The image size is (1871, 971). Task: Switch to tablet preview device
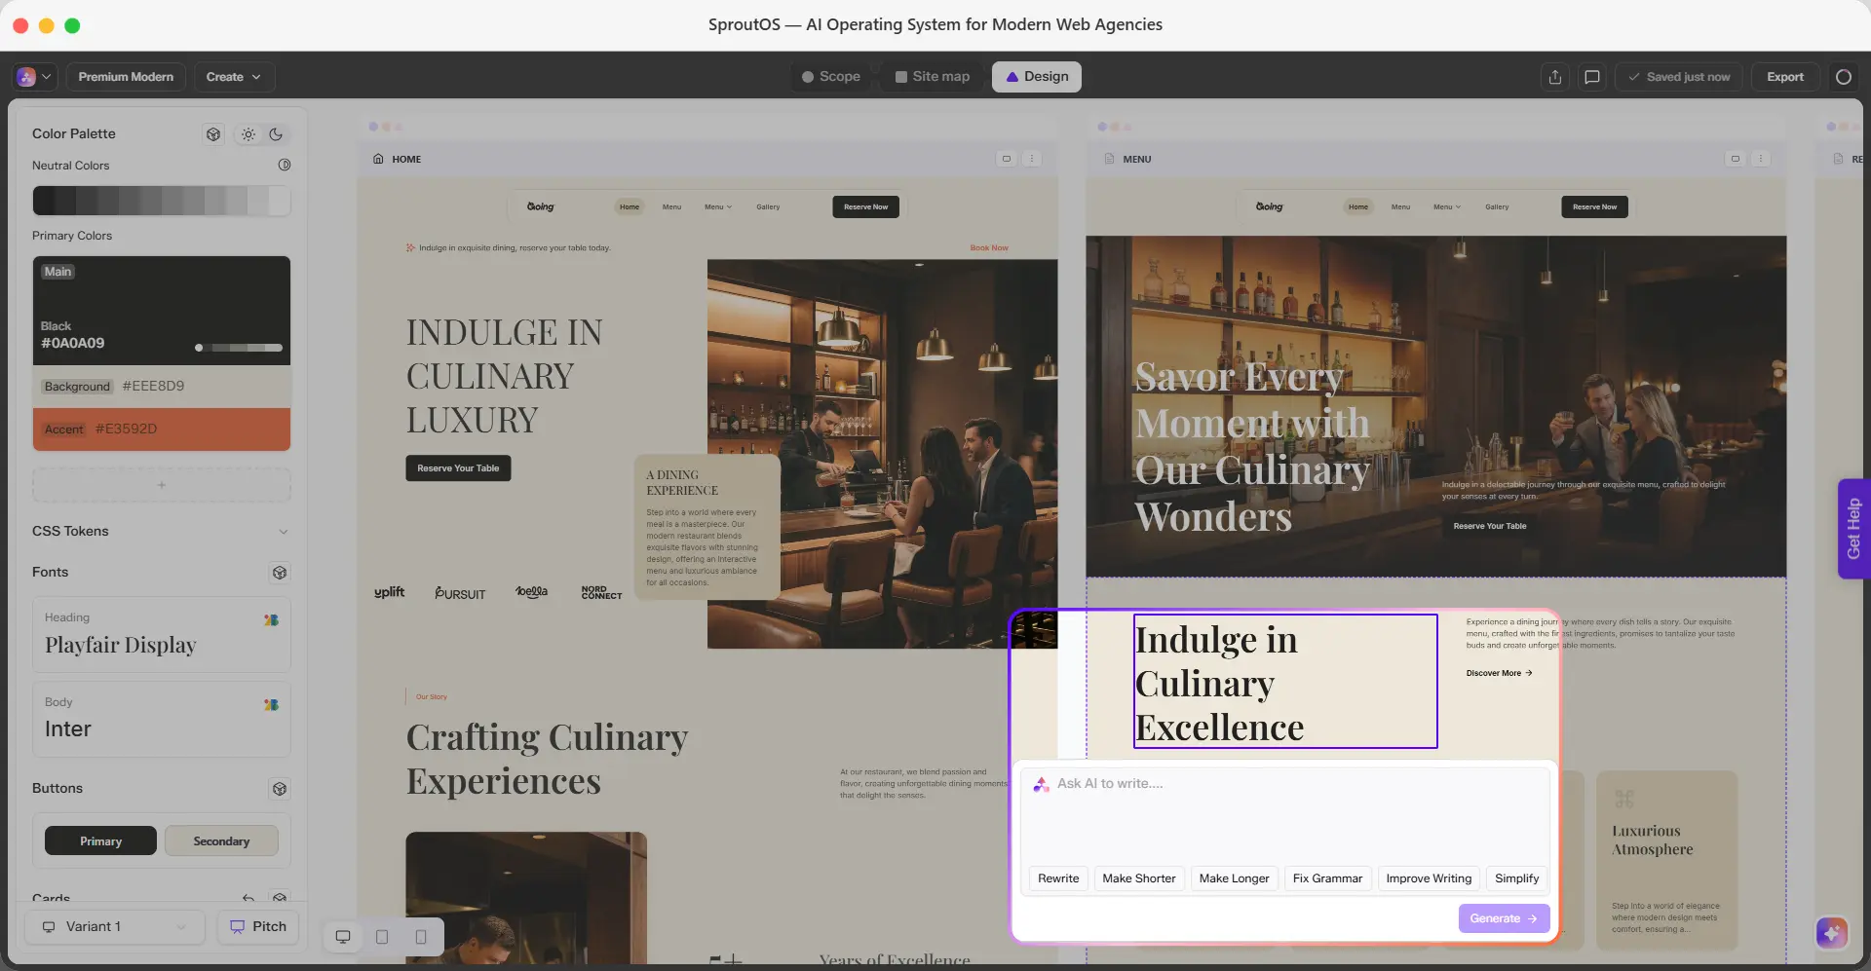pyautogui.click(x=382, y=937)
